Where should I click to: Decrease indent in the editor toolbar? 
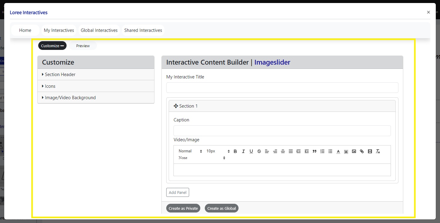pyautogui.click(x=307, y=151)
